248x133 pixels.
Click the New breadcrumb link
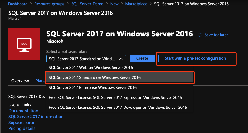[x=114, y=4]
